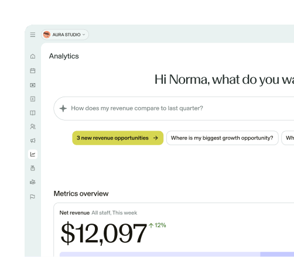Click the Net revenue label
Viewport: 294px width, 257px height.
click(74, 213)
